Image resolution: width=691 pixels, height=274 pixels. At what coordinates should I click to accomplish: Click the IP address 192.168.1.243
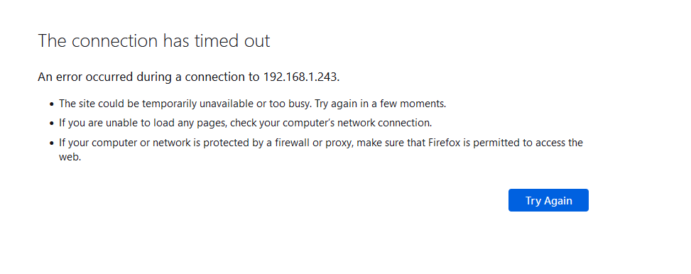click(x=301, y=77)
